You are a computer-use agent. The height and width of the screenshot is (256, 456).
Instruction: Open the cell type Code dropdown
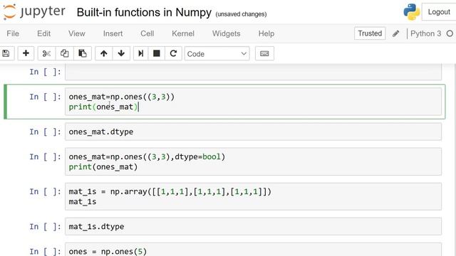[x=217, y=54]
